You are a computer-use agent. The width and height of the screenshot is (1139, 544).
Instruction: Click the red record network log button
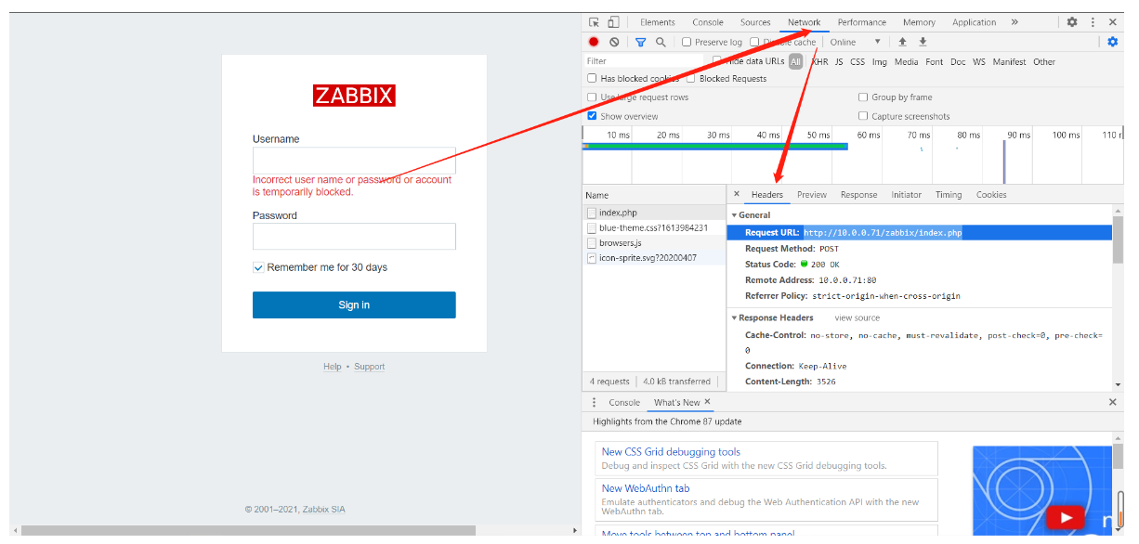click(594, 42)
